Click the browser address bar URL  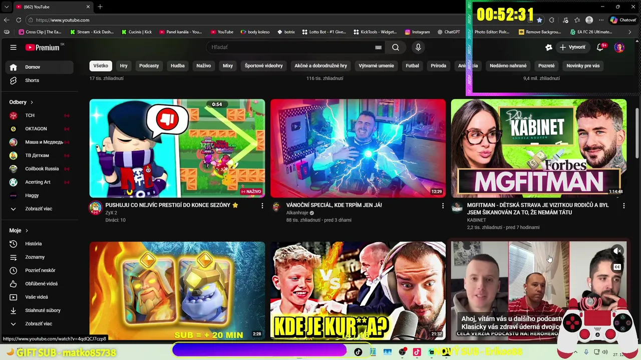[x=63, y=20]
